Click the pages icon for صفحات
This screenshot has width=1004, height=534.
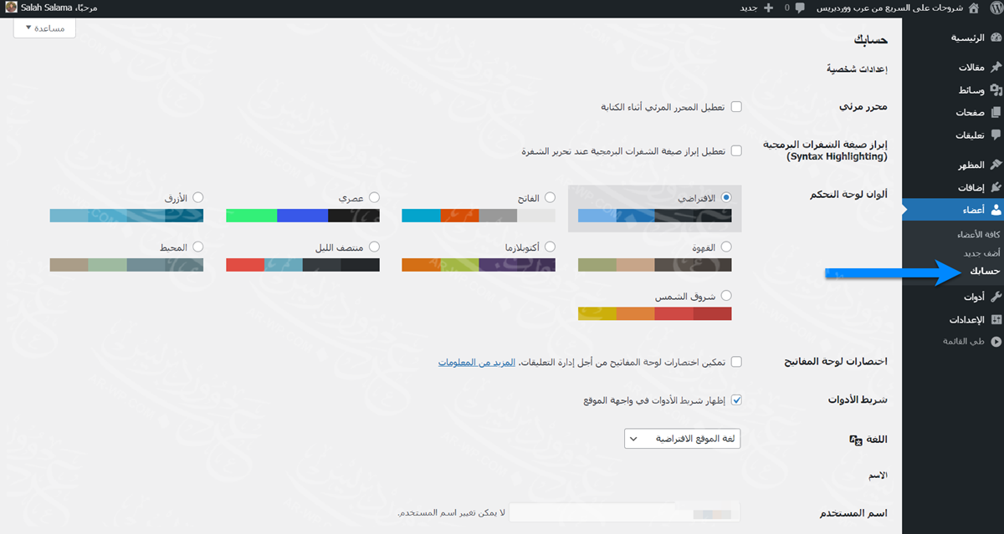point(996,112)
